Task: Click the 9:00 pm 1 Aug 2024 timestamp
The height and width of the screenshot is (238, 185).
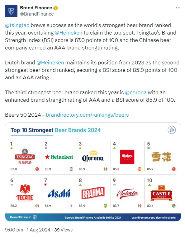Action: click(27, 230)
